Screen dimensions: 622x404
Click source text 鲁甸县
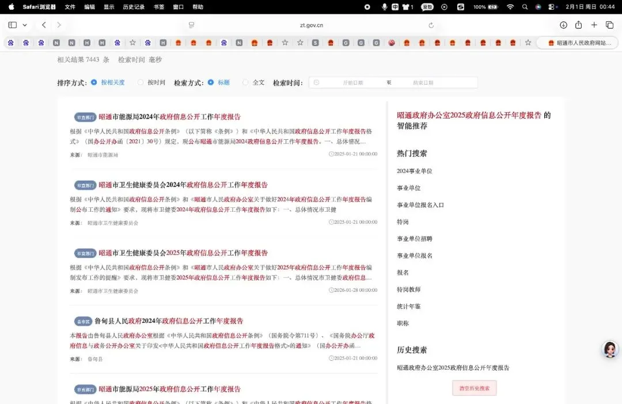95,359
